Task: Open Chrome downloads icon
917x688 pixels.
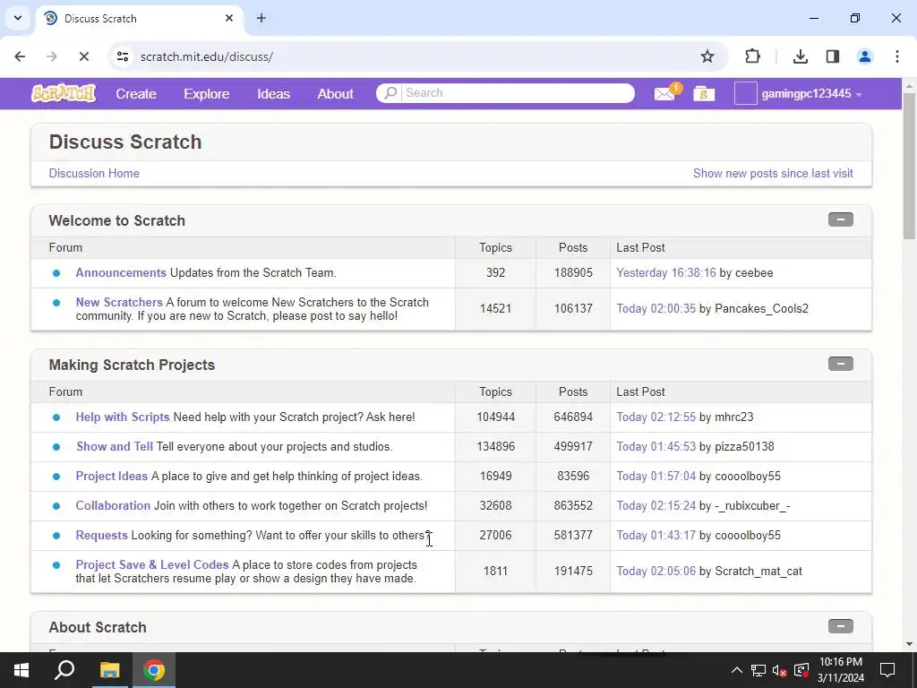Action: pyautogui.click(x=800, y=56)
